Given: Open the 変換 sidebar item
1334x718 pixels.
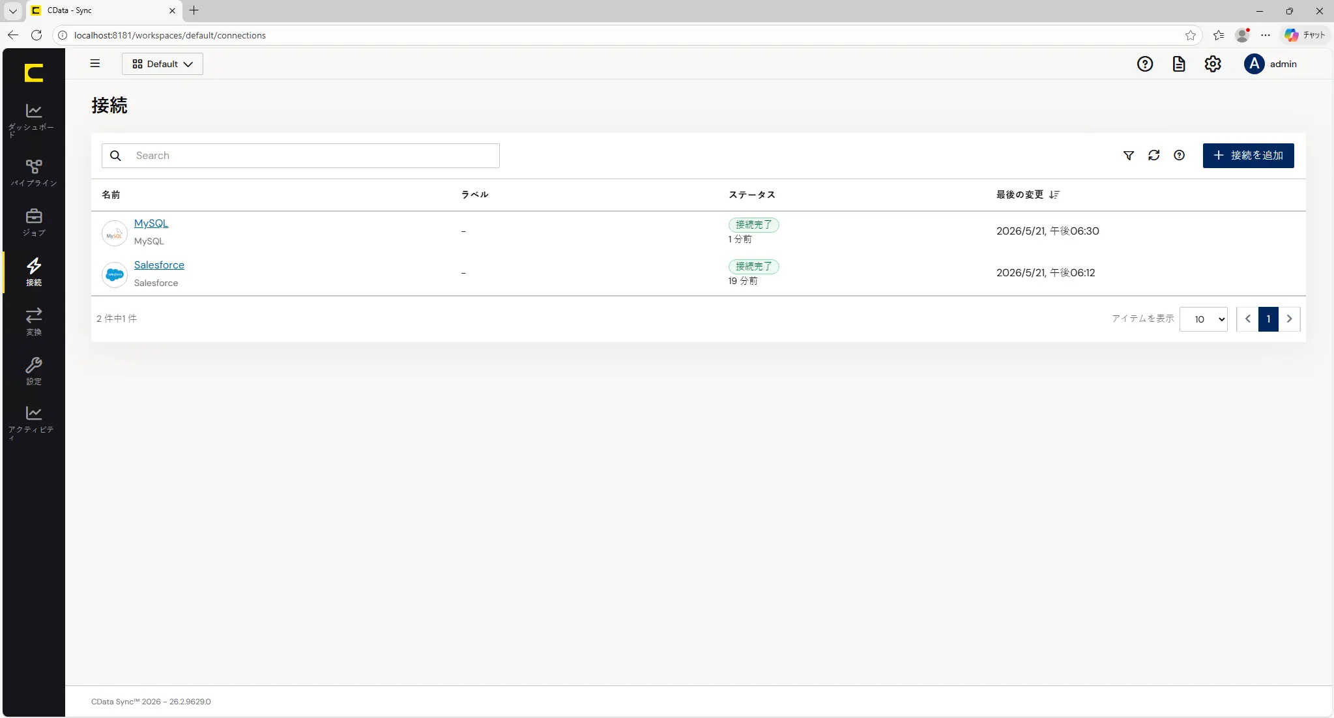Looking at the screenshot, I should 33,321.
